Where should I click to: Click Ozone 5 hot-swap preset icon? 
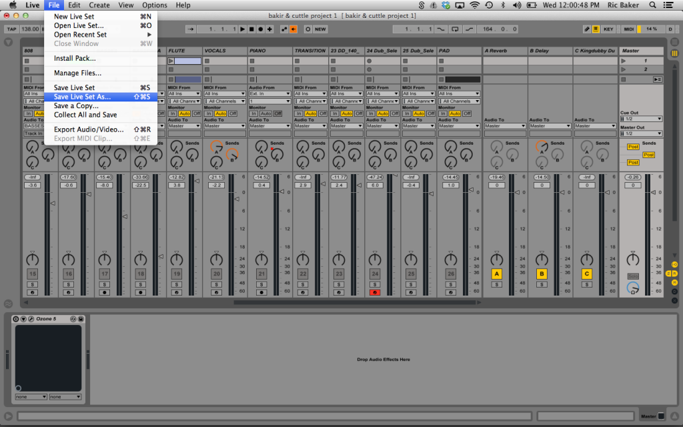click(73, 319)
